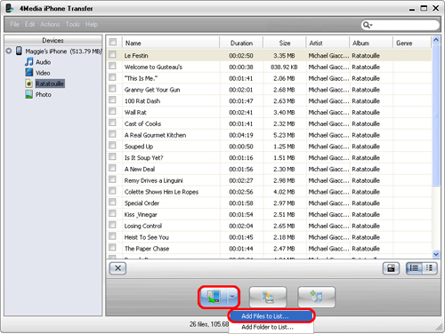Sort by the Genre column header
This screenshot has height=334, width=445.
(412, 43)
